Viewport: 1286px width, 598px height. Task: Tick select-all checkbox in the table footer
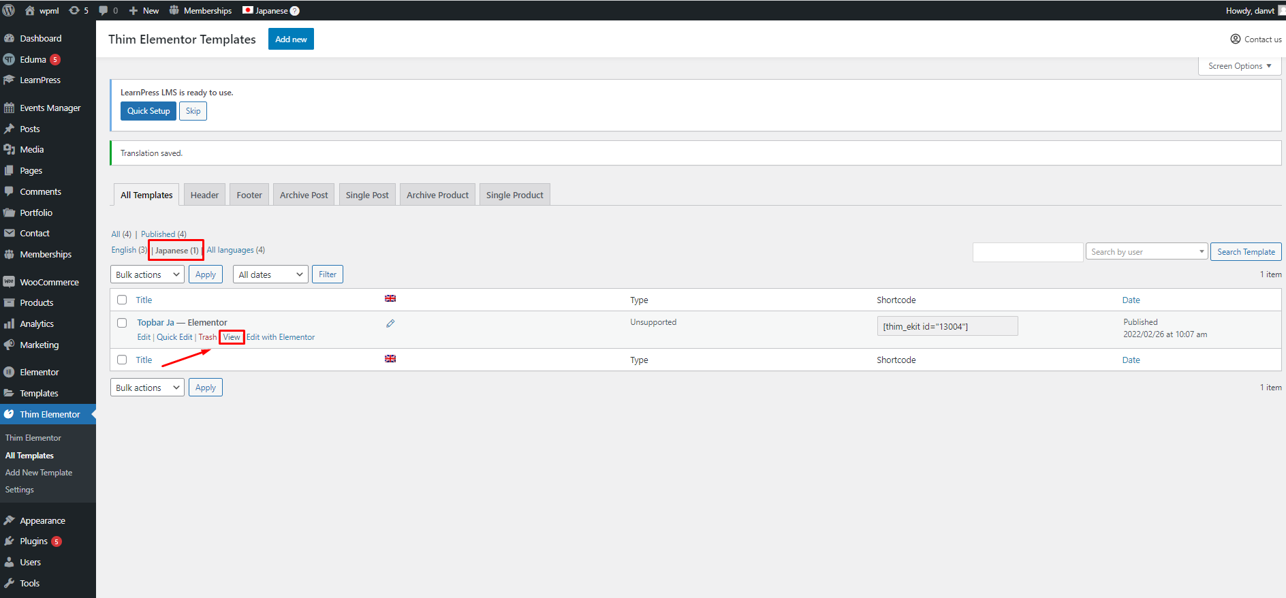click(x=122, y=360)
